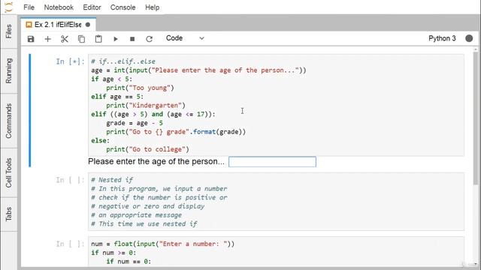The image size is (481, 270).
Task: Click the Python 3 kernel name
Action: click(442, 38)
